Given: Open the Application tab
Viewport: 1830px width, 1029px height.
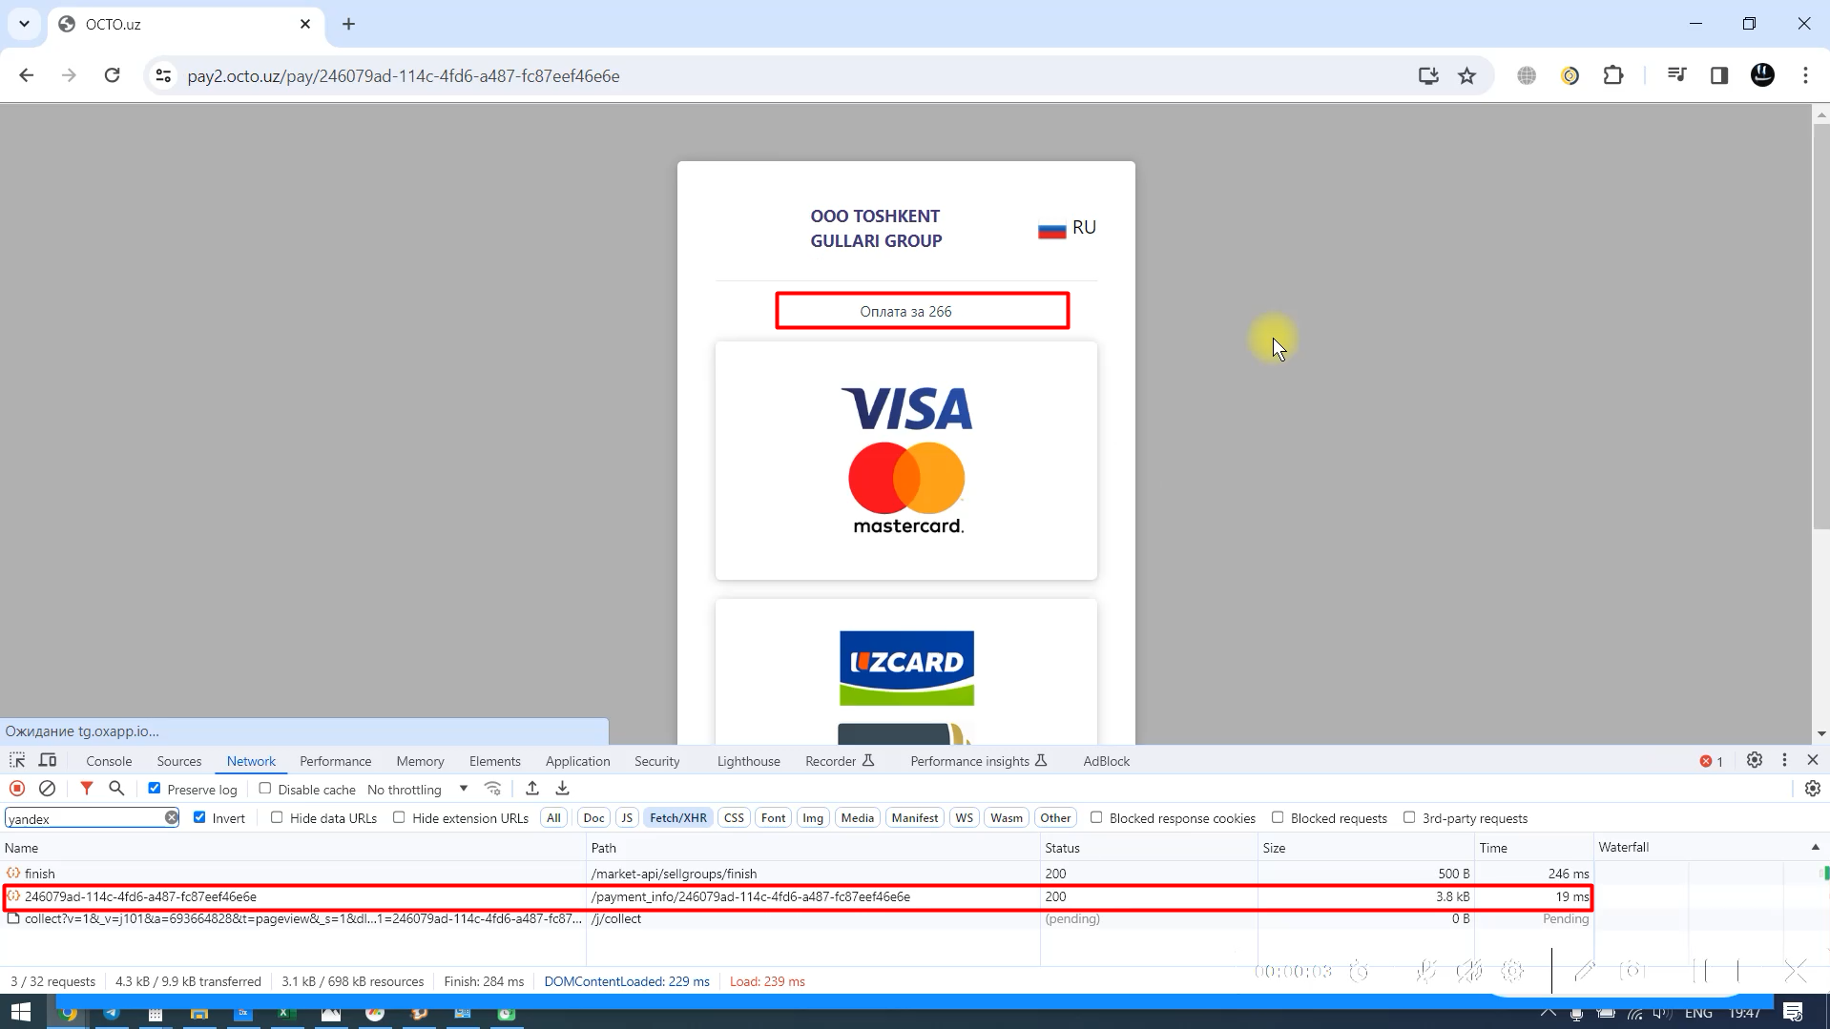Looking at the screenshot, I should click(x=577, y=761).
